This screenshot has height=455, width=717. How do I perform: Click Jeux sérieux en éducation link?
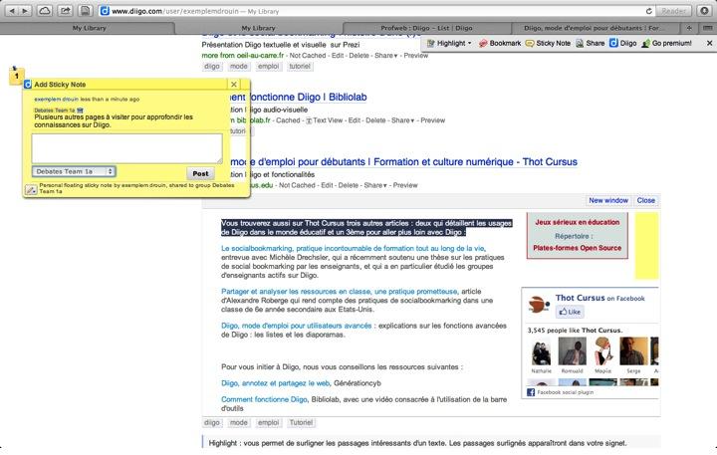577,222
